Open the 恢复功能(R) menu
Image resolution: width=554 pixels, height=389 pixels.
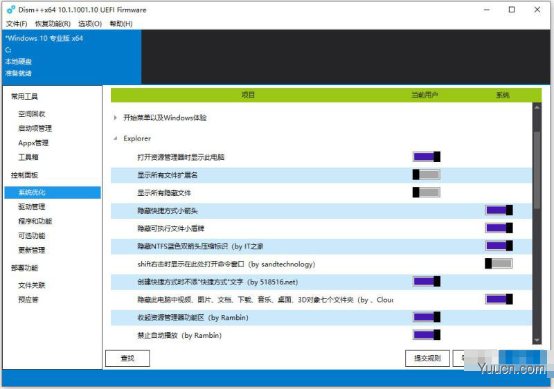(x=53, y=24)
